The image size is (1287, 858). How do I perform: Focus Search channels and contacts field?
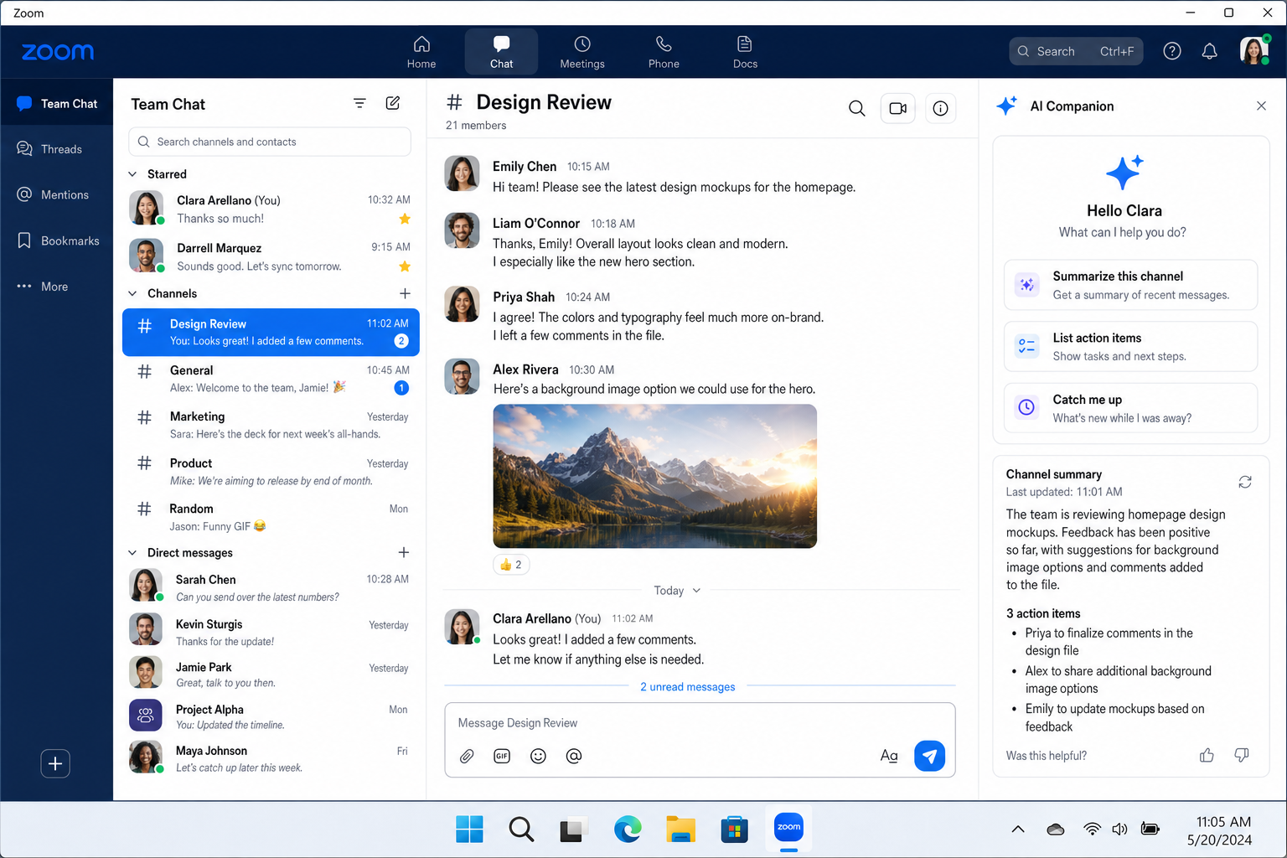pos(270,142)
